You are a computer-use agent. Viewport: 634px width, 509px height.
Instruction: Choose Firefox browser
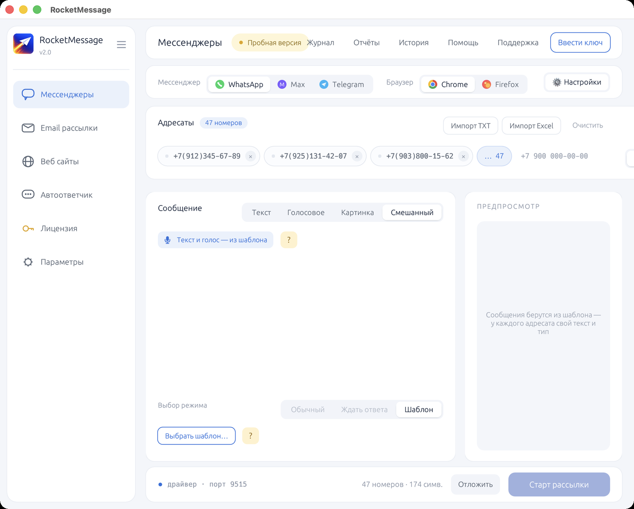[500, 84]
